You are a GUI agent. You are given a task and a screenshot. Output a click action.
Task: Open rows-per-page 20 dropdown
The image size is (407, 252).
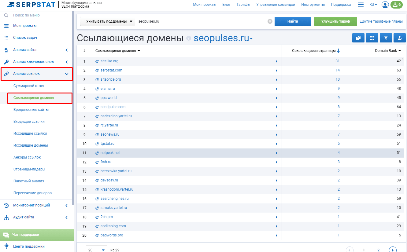tap(97, 250)
